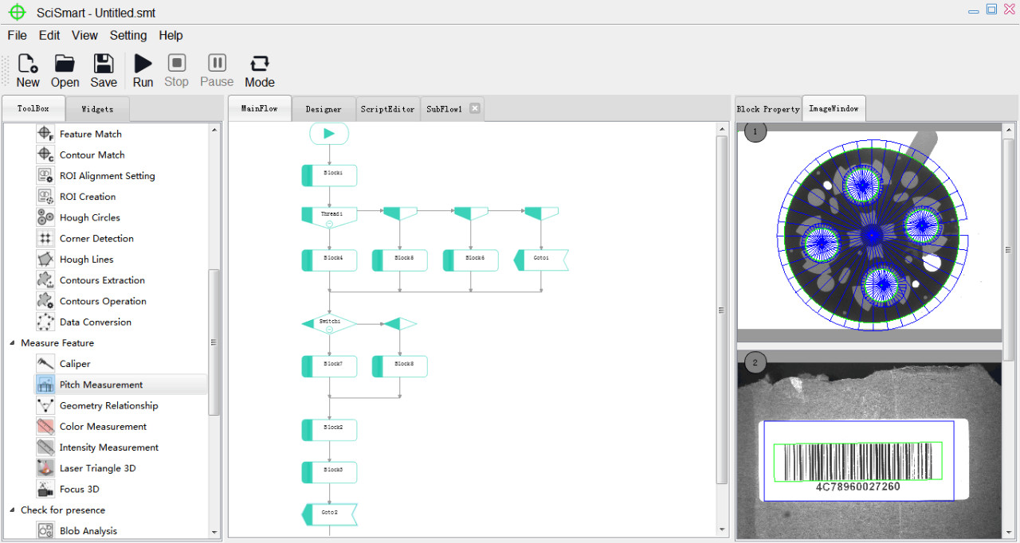Viewport: 1020px width, 543px height.
Task: Select the Focus 3D tool
Action: tap(79, 489)
